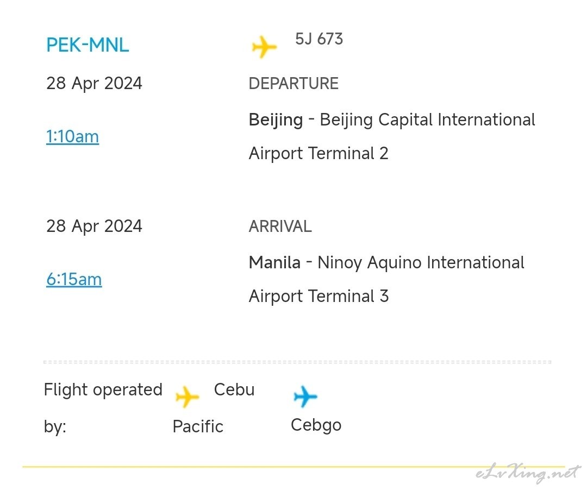587x491 pixels.
Task: Click the eLvXing.net watermark
Action: [x=528, y=474]
